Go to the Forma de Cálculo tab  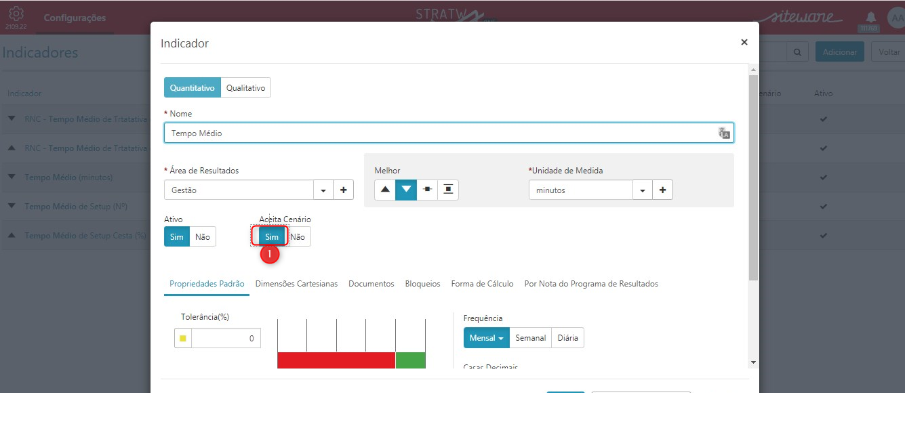(483, 284)
